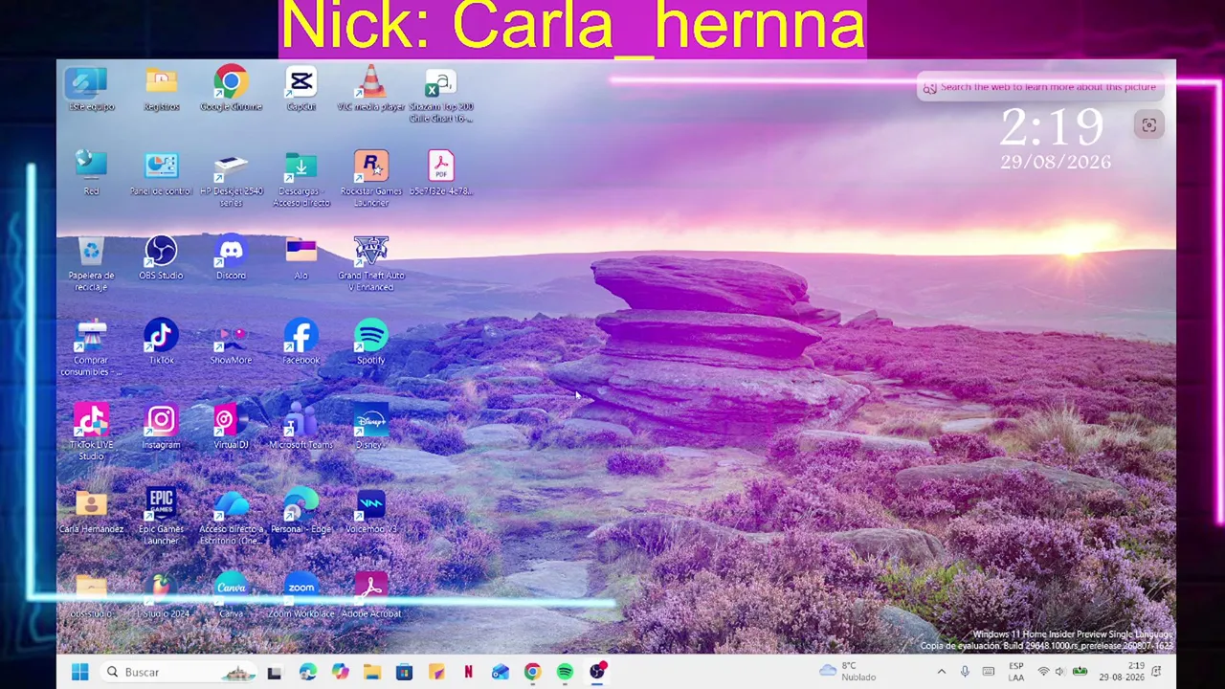
Task: Click Search the web about this picture
Action: coord(1039,87)
